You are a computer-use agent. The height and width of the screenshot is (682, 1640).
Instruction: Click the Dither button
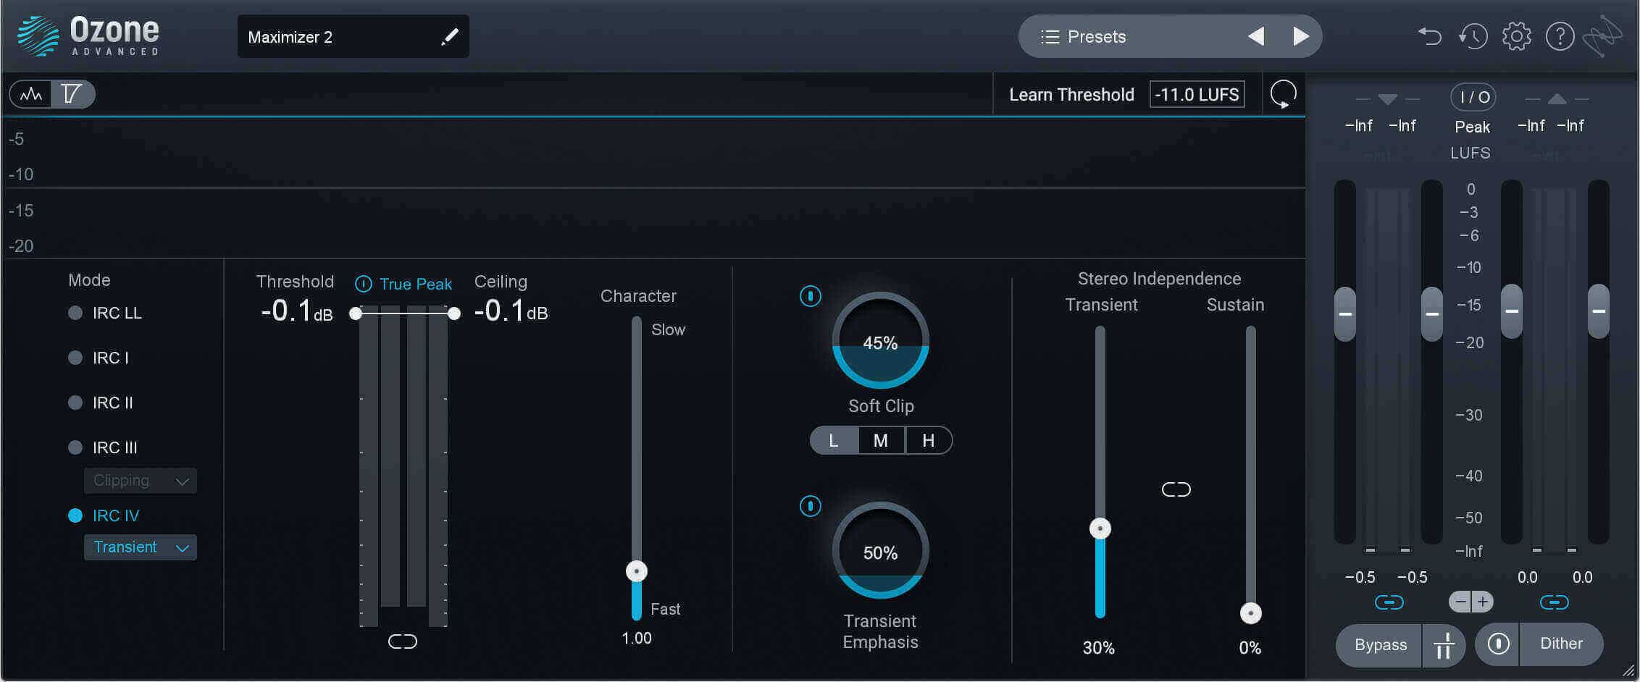click(x=1561, y=644)
